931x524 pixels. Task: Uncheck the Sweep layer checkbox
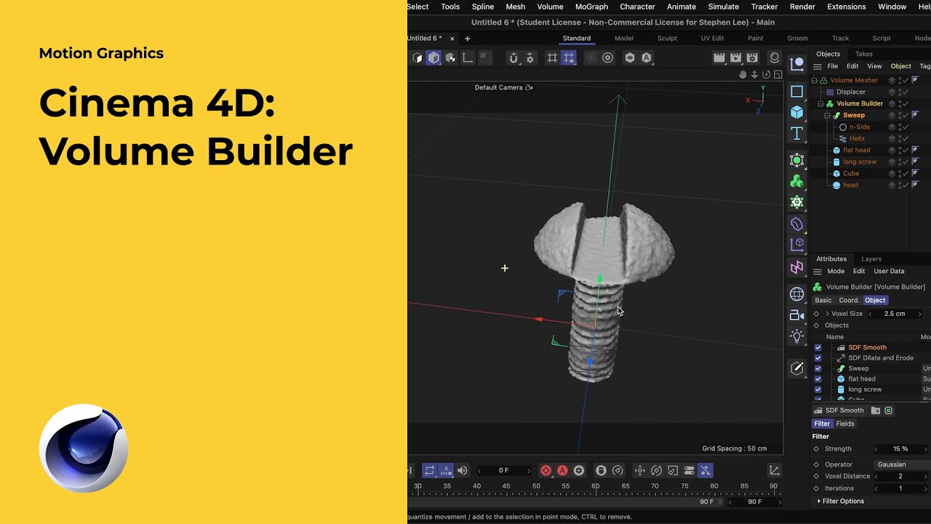[x=818, y=368]
